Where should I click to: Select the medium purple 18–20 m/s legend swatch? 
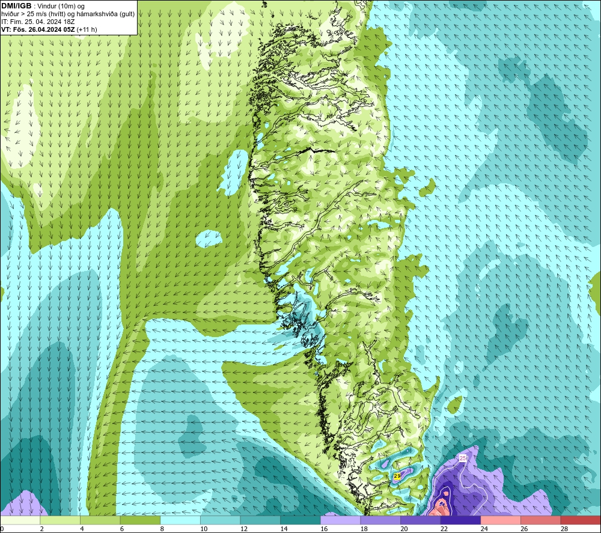pyautogui.click(x=380, y=520)
